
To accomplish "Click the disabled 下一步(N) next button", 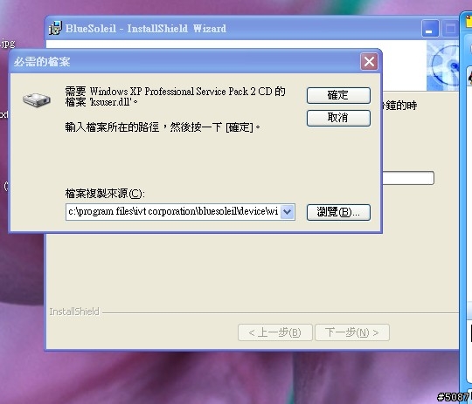I will pos(352,332).
